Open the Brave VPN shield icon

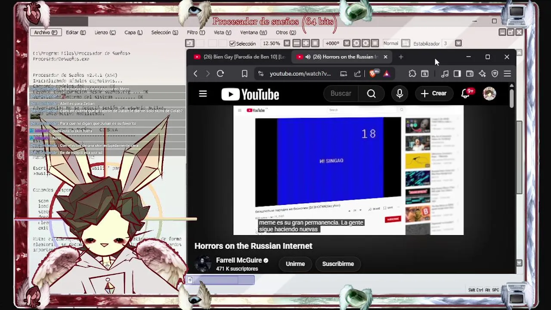coord(495,74)
